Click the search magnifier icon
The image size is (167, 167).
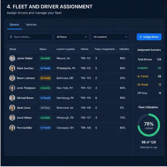pos(11,37)
